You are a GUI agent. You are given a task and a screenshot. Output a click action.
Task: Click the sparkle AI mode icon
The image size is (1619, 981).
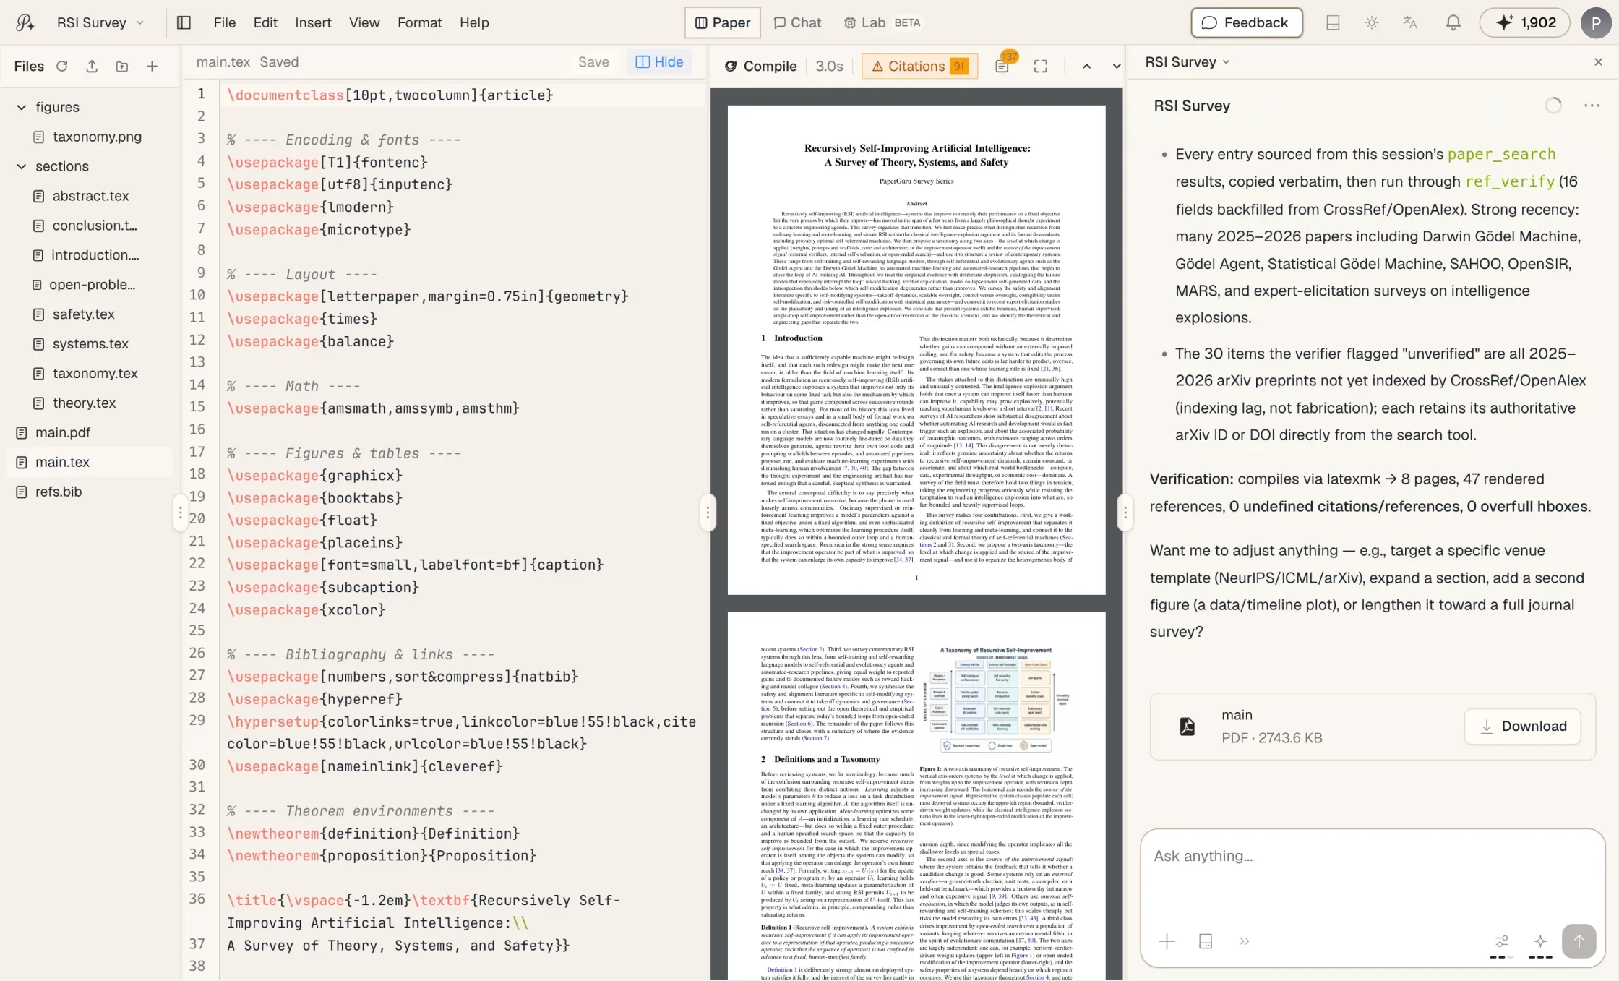click(x=1540, y=941)
